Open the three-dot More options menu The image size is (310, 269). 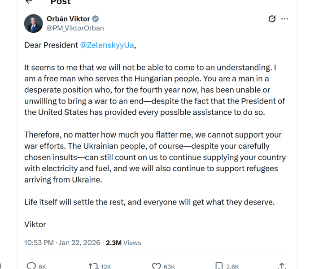pos(284,19)
